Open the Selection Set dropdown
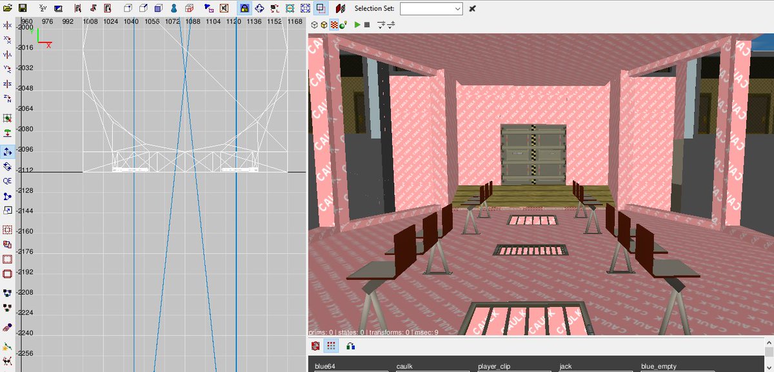The width and height of the screenshot is (774, 372). (431, 8)
